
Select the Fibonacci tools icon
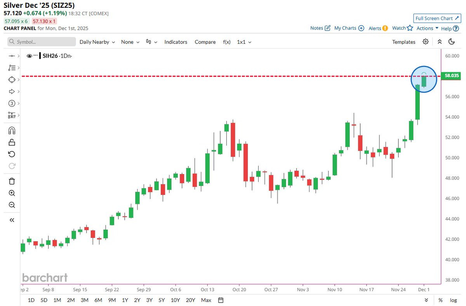pyautogui.click(x=12, y=68)
